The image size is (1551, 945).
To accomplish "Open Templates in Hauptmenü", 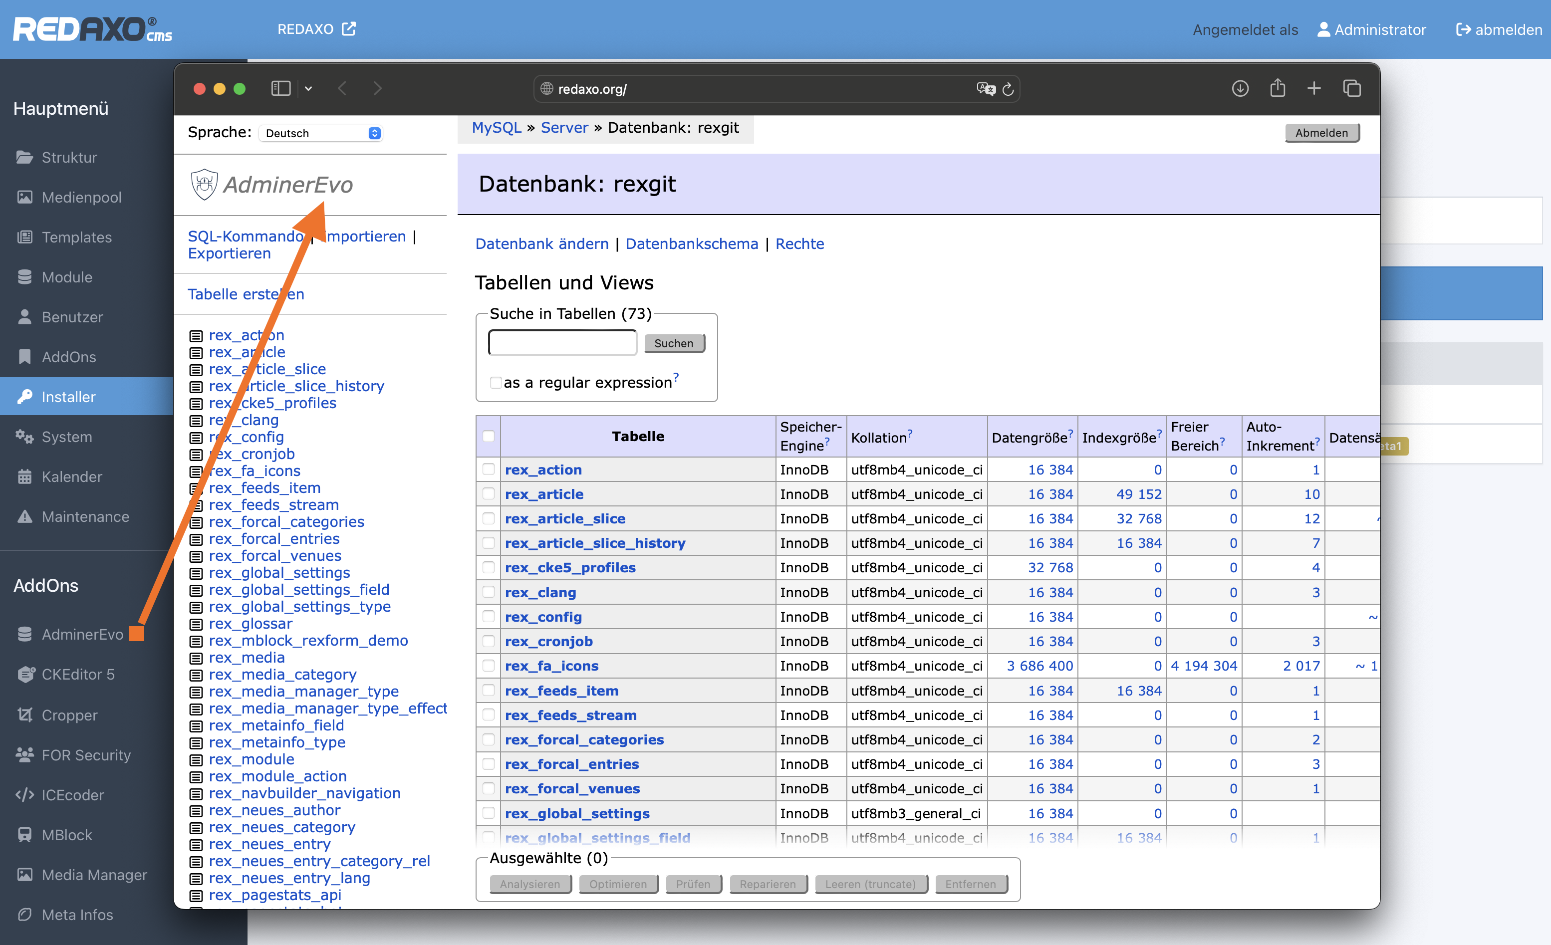I will coord(76,237).
